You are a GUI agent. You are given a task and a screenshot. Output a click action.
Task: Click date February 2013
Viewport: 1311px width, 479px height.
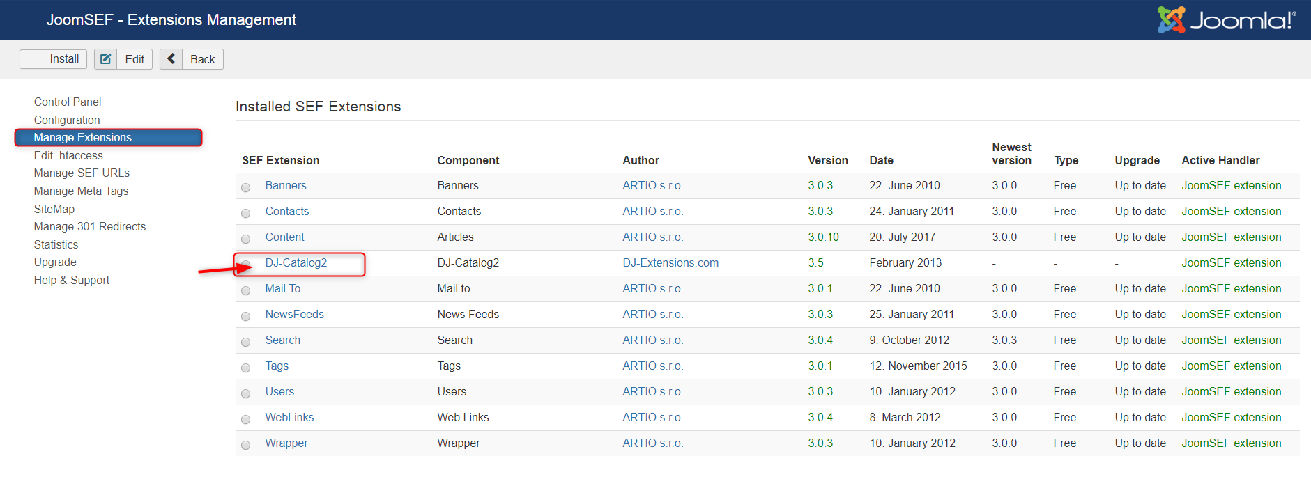(x=905, y=262)
